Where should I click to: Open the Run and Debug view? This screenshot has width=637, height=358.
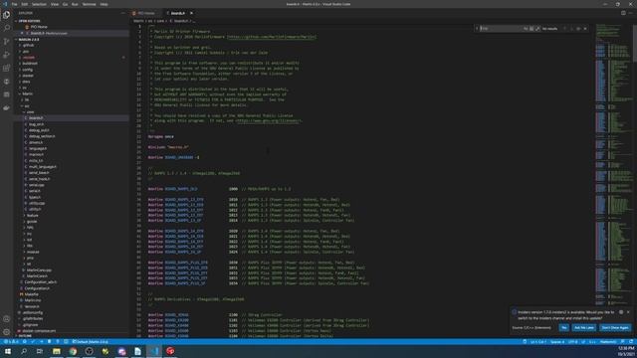click(7, 55)
